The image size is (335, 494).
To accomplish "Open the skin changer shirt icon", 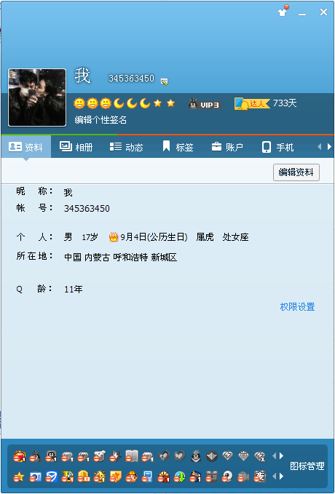I will point(282,12).
